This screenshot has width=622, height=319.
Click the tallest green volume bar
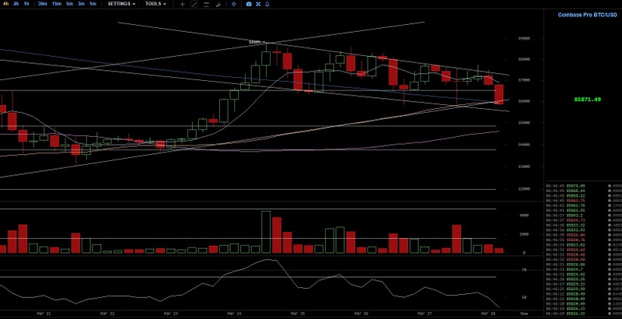coord(266,232)
